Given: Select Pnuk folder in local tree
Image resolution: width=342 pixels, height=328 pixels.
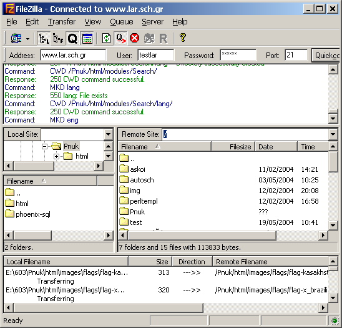Looking at the screenshot, I should coord(71,146).
